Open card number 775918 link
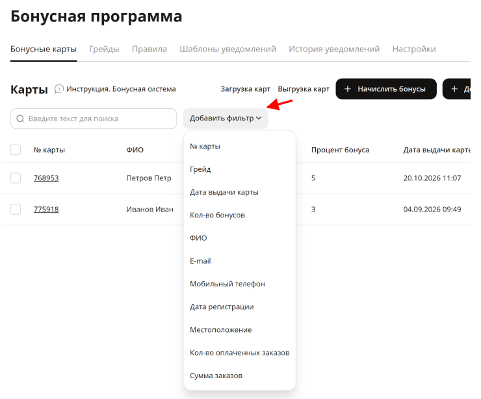This screenshot has width=481, height=399. (x=46, y=210)
